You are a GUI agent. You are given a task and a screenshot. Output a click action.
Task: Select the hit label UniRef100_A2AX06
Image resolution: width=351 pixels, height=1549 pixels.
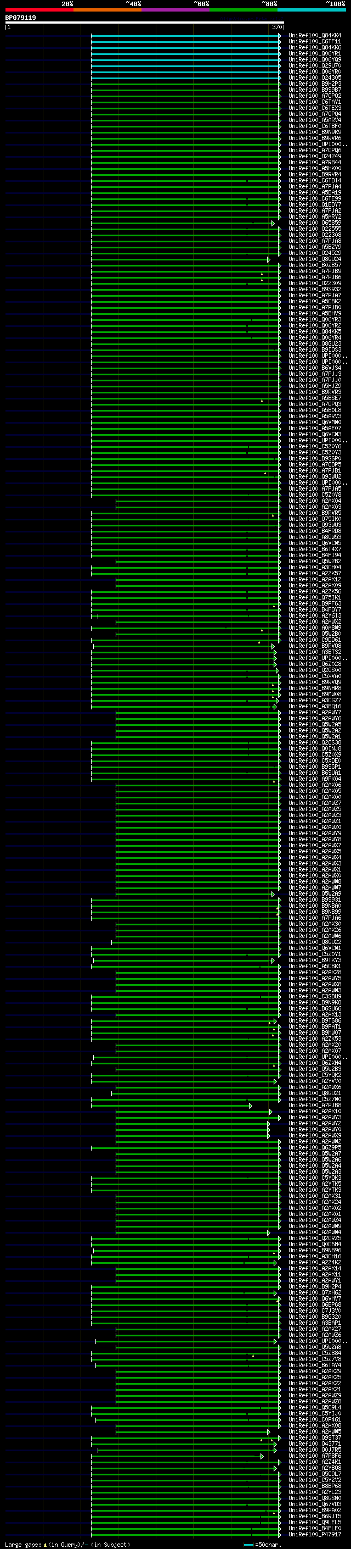click(x=315, y=785)
